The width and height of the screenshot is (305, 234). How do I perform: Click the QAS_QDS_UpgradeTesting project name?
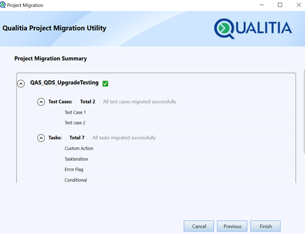64,83
